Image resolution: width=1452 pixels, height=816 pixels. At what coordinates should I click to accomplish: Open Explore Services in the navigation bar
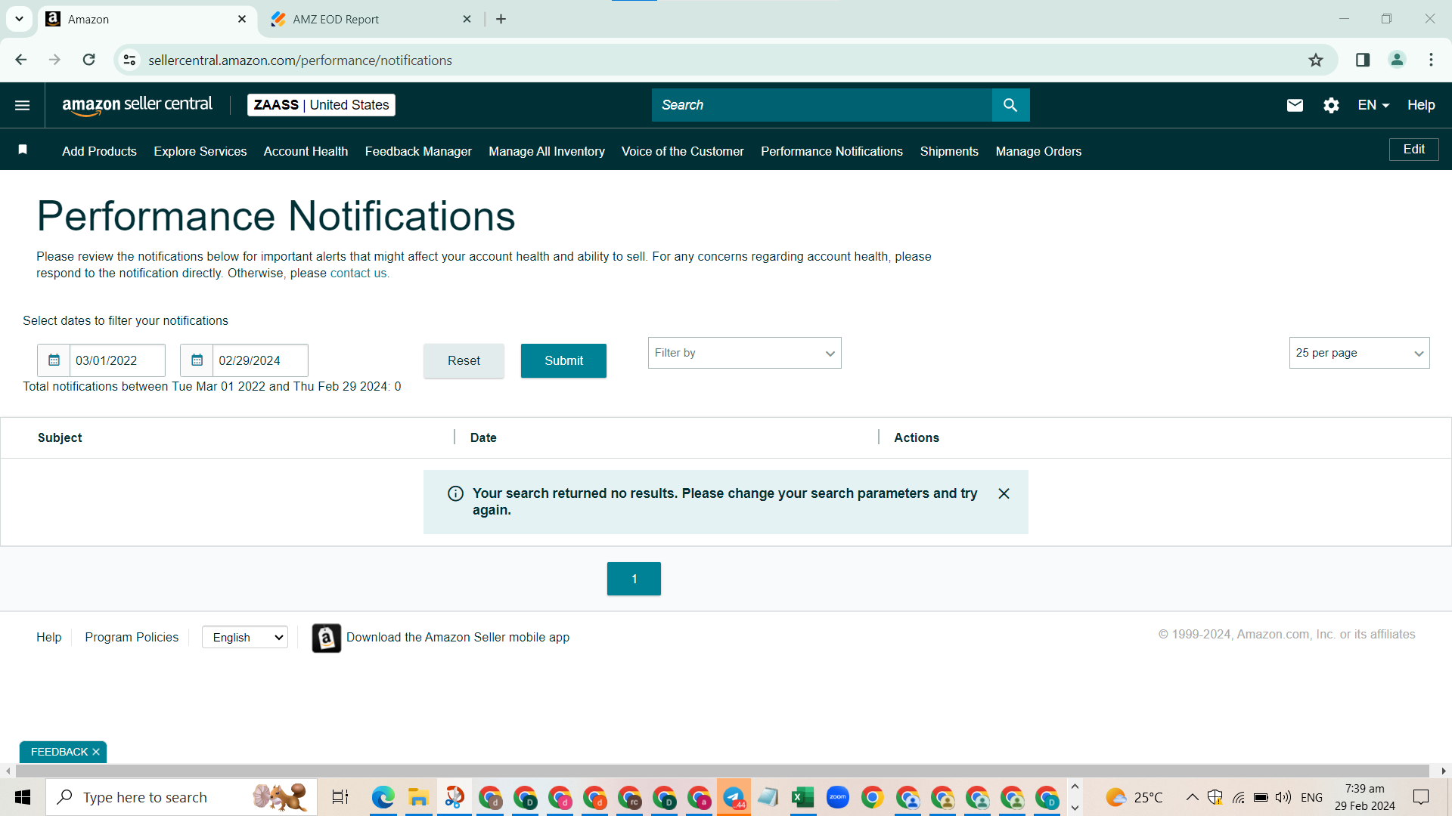click(200, 151)
